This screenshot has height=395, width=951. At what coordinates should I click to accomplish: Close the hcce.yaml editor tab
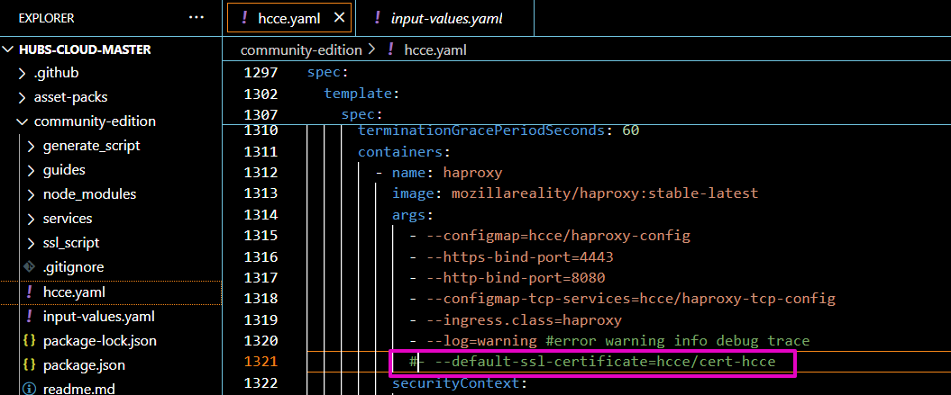339,18
